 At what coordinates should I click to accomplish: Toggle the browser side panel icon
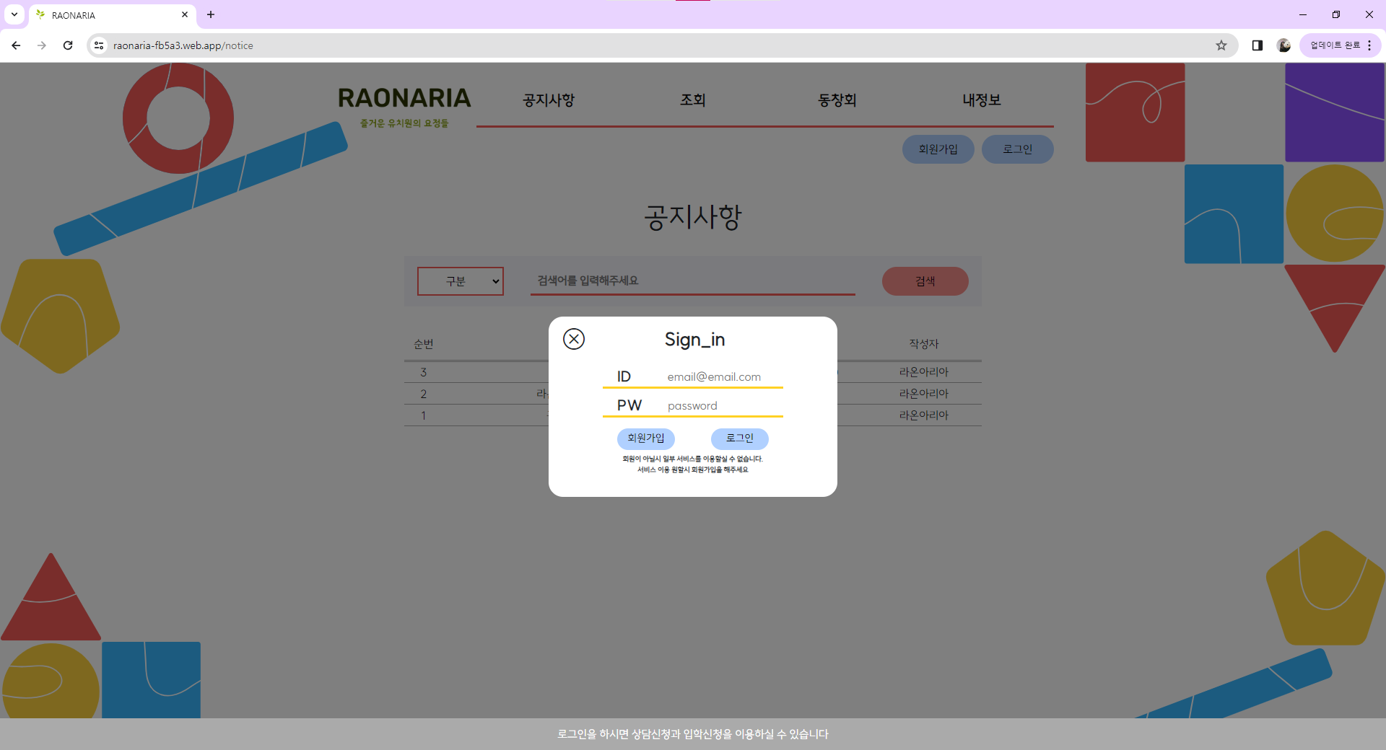(x=1257, y=45)
